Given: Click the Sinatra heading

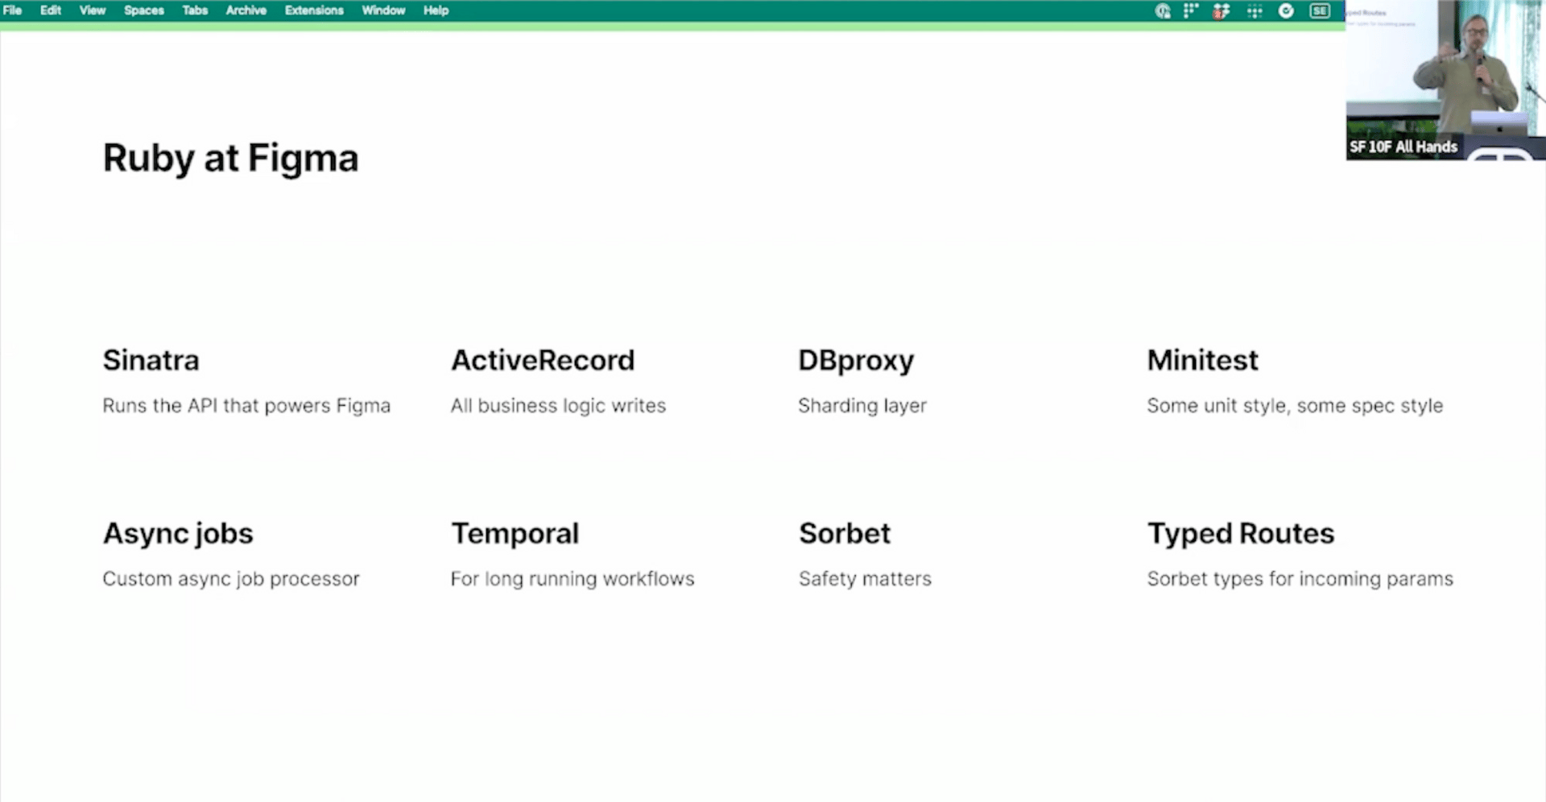Looking at the screenshot, I should point(151,360).
